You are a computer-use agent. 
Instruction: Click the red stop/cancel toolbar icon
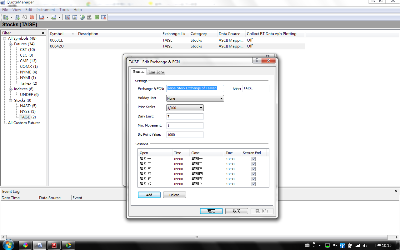pos(32,17)
